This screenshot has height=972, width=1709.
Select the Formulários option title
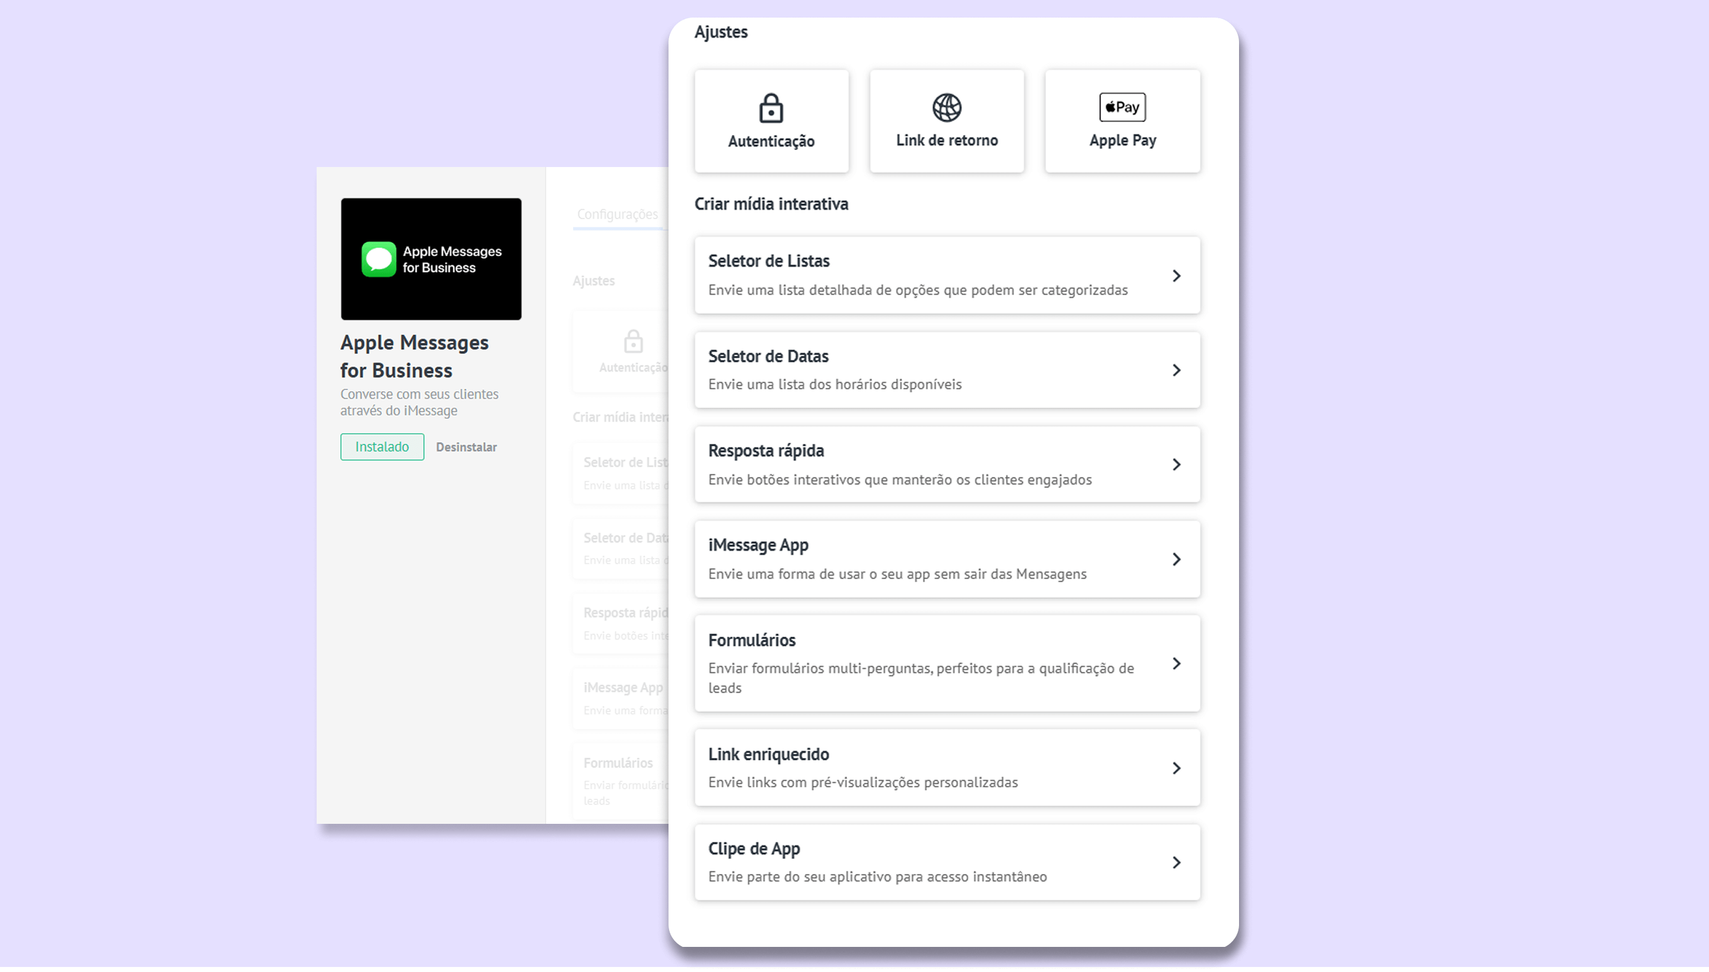pos(751,640)
